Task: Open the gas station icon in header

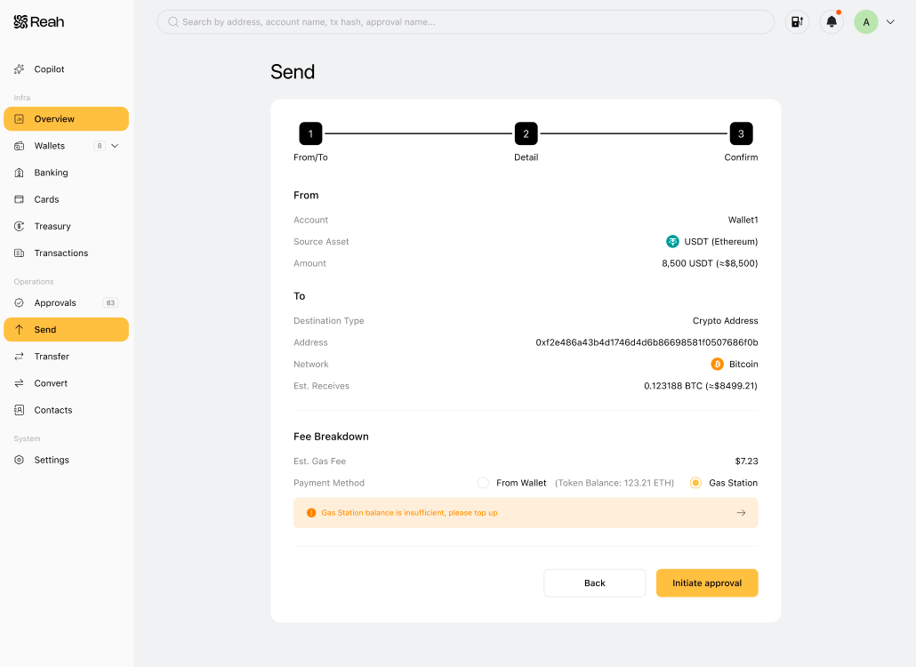Action: [797, 22]
